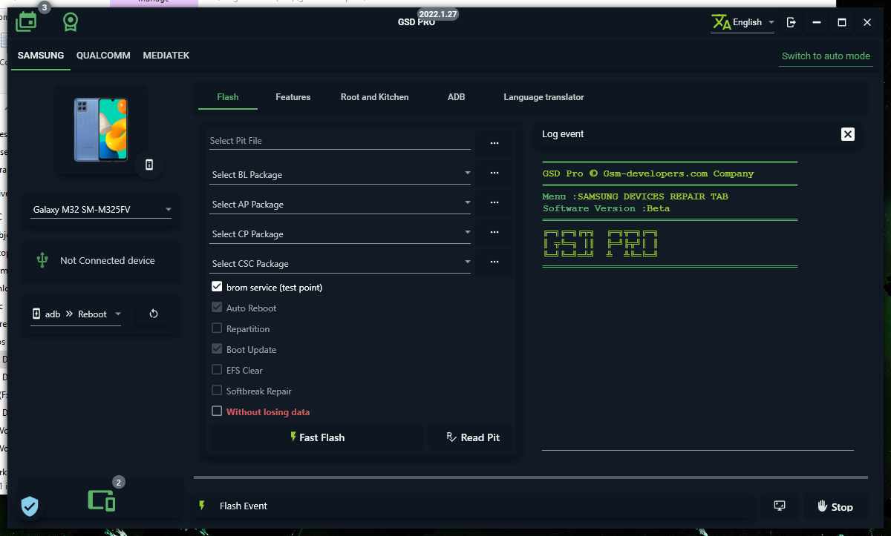Click the logout exit icon
This screenshot has height=536, width=891.
[792, 22]
